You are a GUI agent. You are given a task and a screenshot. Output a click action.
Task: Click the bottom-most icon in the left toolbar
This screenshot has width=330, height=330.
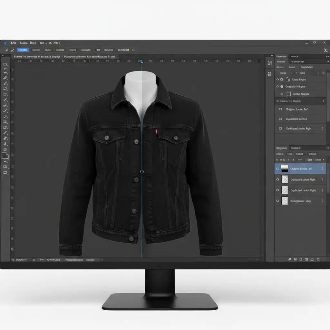click(5, 173)
